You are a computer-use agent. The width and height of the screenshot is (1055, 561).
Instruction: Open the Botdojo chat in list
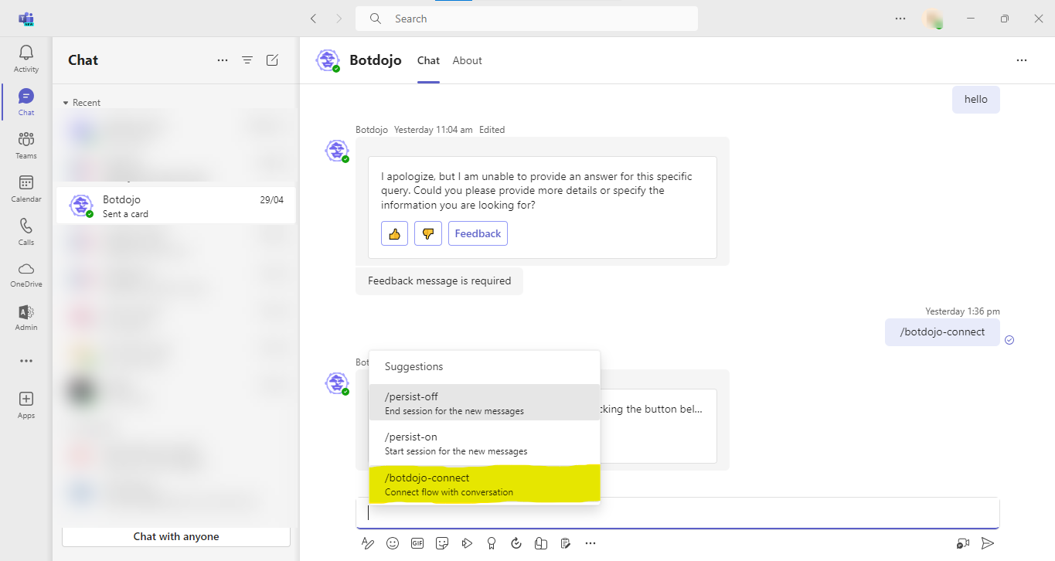click(x=176, y=206)
